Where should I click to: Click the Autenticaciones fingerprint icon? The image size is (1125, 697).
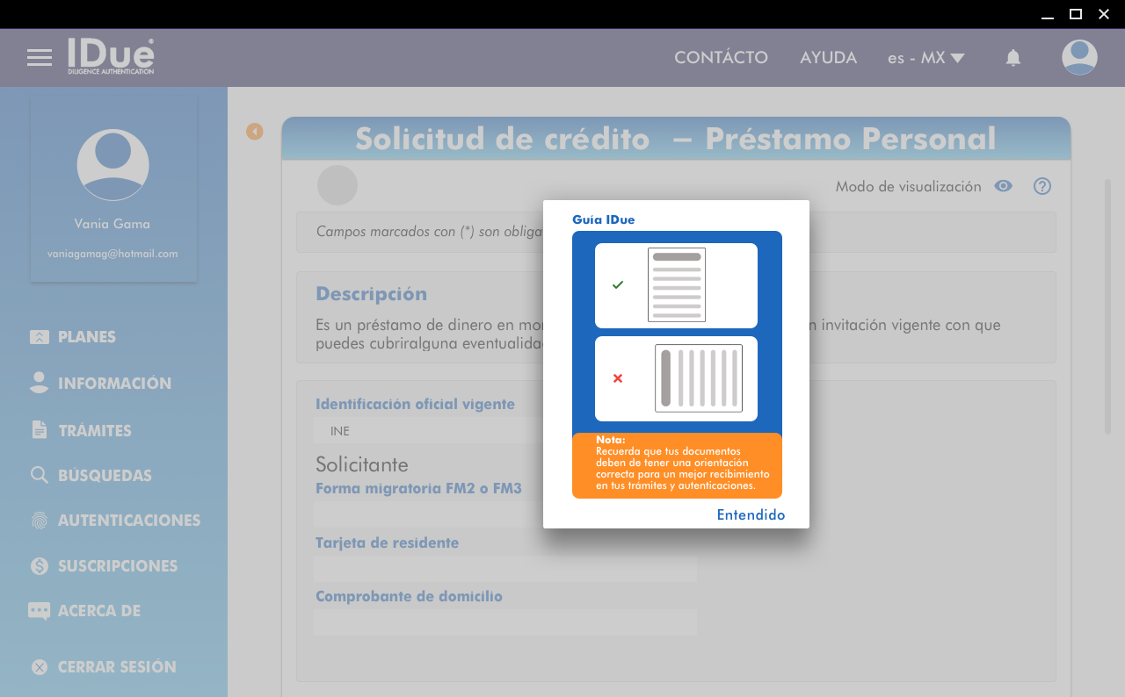(x=40, y=521)
